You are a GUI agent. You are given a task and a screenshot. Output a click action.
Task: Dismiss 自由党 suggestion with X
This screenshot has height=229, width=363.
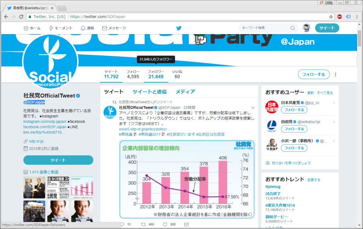(334, 122)
